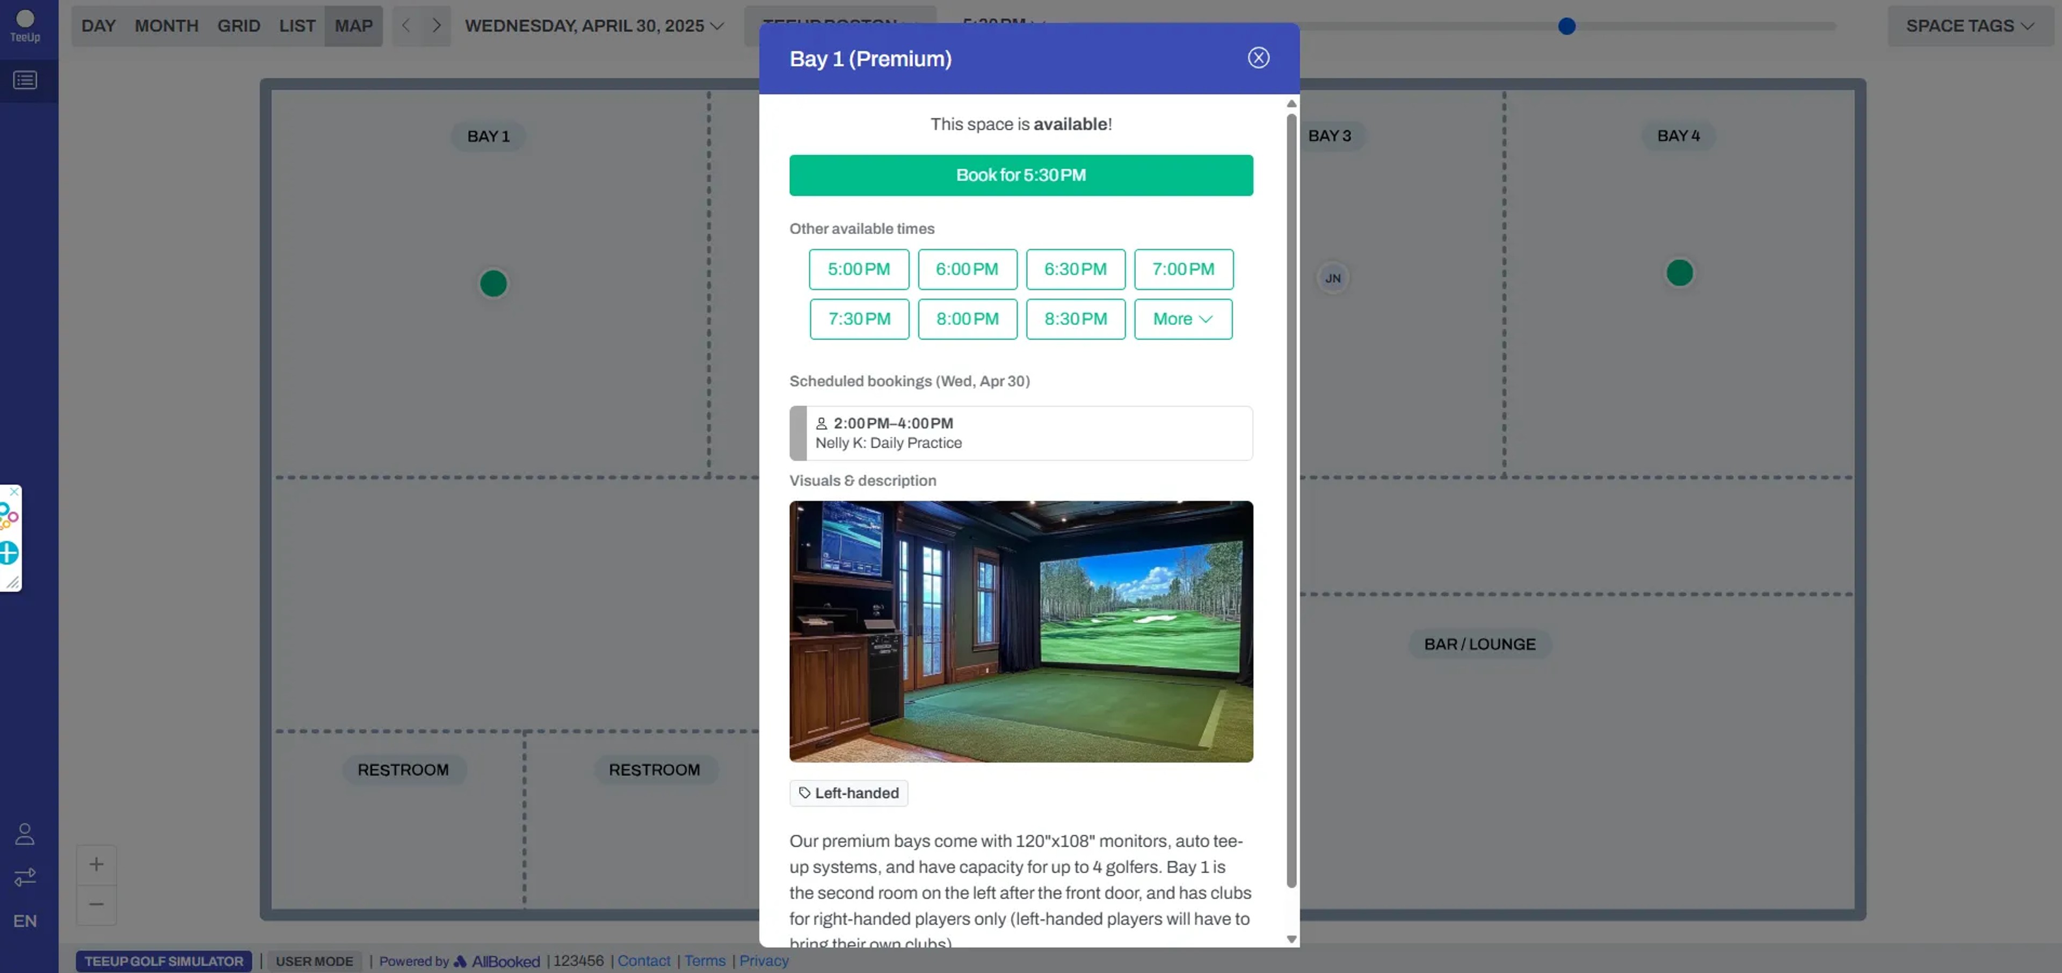Open the Contact link
The image size is (2062, 973).
(x=644, y=960)
